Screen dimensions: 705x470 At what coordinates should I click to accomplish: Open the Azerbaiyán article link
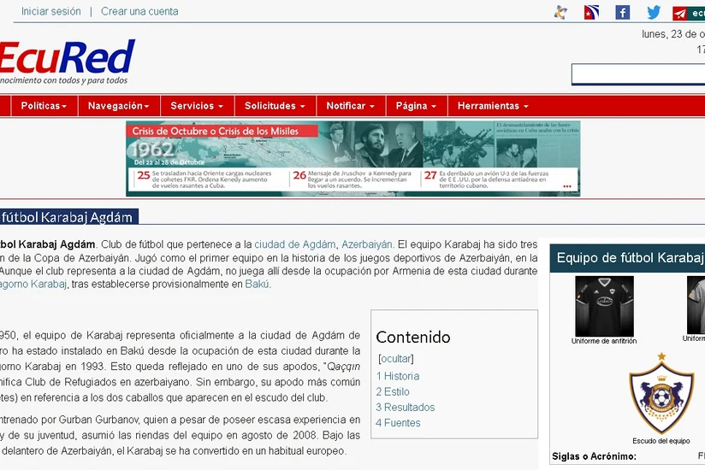pos(367,244)
